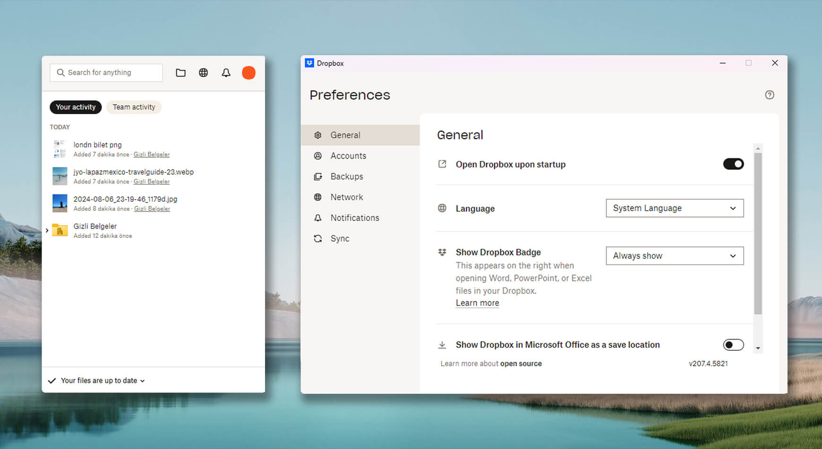Click the Dropbox logo in title bar
Viewport: 822px width, 449px height.
coord(309,63)
